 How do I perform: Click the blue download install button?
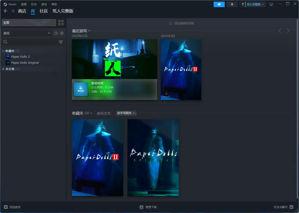81,89
